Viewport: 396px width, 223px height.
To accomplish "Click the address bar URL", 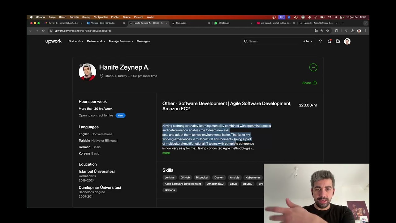I will (83, 31).
